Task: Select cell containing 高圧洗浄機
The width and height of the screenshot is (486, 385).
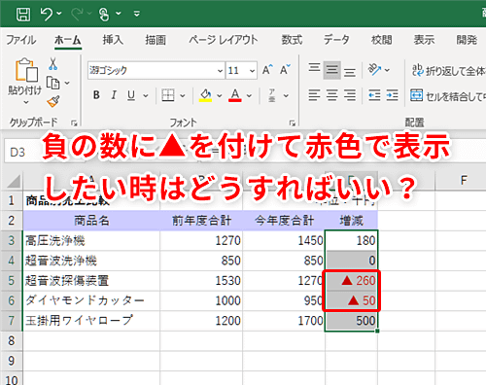Action: 91,241
